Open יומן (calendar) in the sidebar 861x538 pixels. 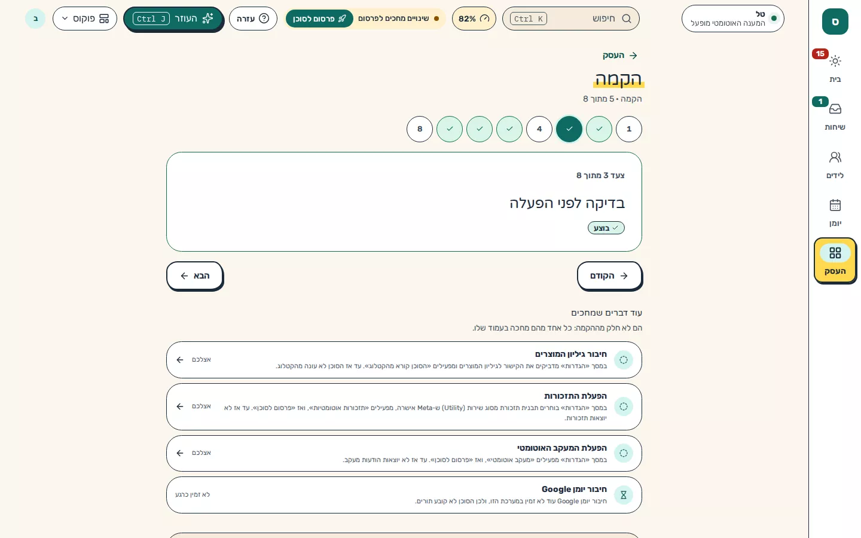[x=835, y=212]
